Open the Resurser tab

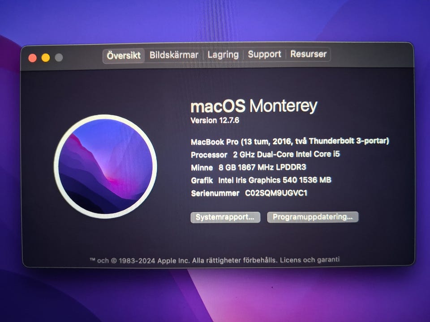pyautogui.click(x=308, y=54)
